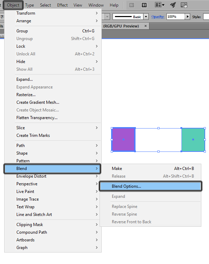This screenshot has width=209, height=264.
Task: Select the RGB/GPU Preview document tab
Action: pyautogui.click(x=125, y=26)
